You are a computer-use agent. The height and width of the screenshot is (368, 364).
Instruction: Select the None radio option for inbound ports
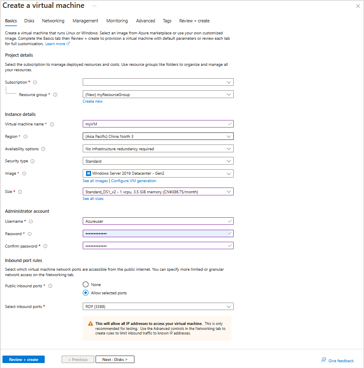coord(86,284)
